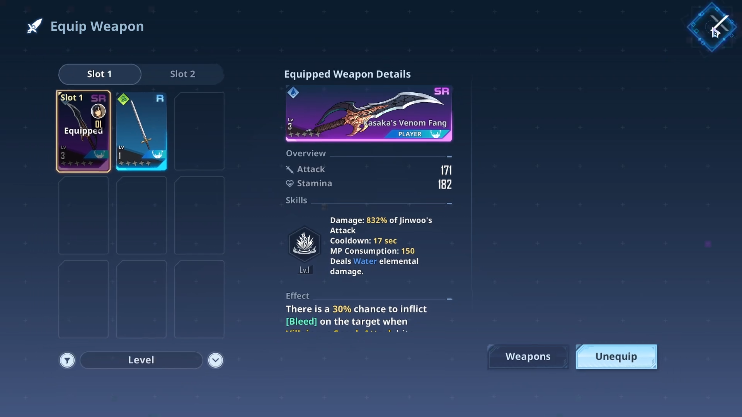Image resolution: width=742 pixels, height=417 pixels.
Task: Click the character portrait on equipped card
Action: coord(98,111)
